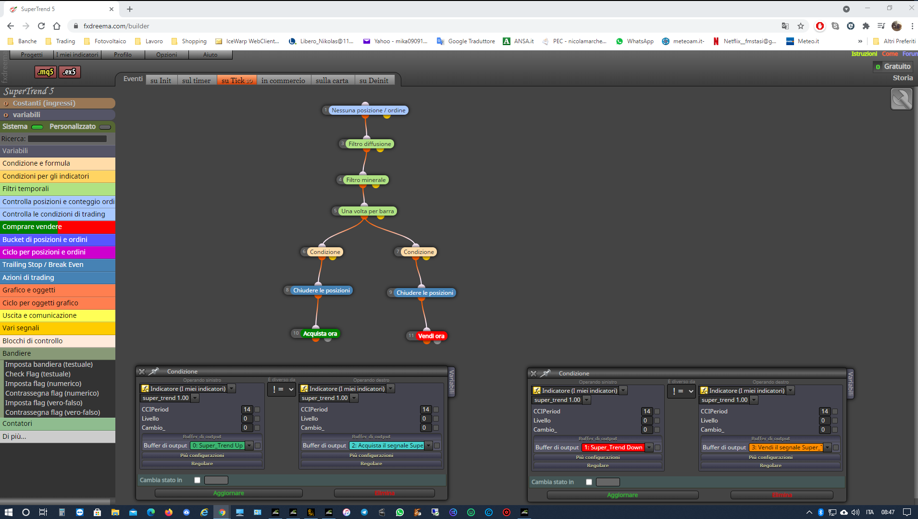The width and height of the screenshot is (918, 519).
Task: Select the red 'Vendi ora' block
Action: [x=431, y=336]
